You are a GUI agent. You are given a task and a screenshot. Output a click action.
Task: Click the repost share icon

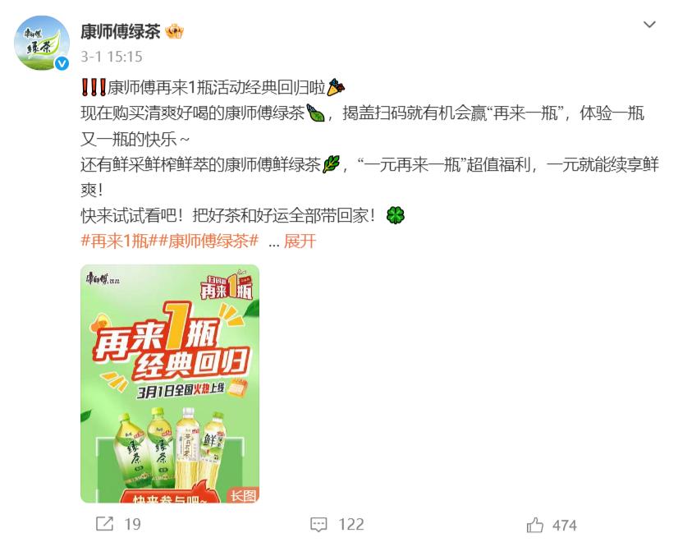click(x=104, y=524)
